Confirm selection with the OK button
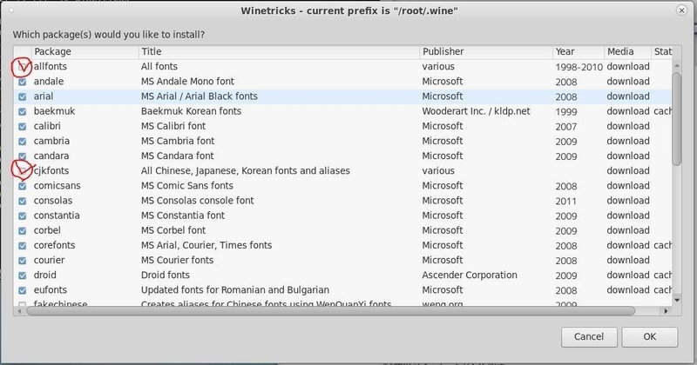This screenshot has height=365, width=697. pyautogui.click(x=649, y=336)
